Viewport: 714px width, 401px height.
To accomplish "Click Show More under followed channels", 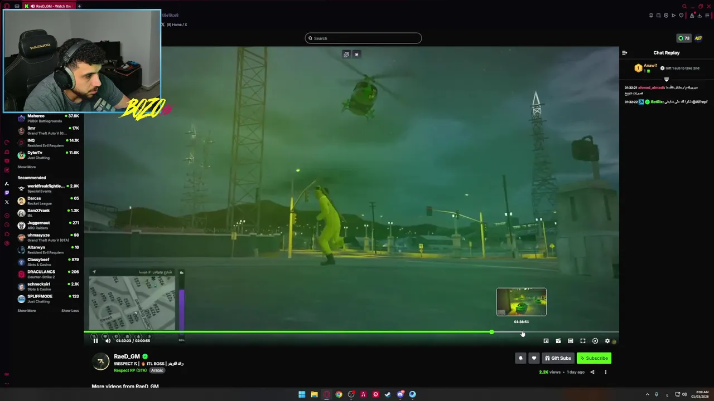I will 26,167.
